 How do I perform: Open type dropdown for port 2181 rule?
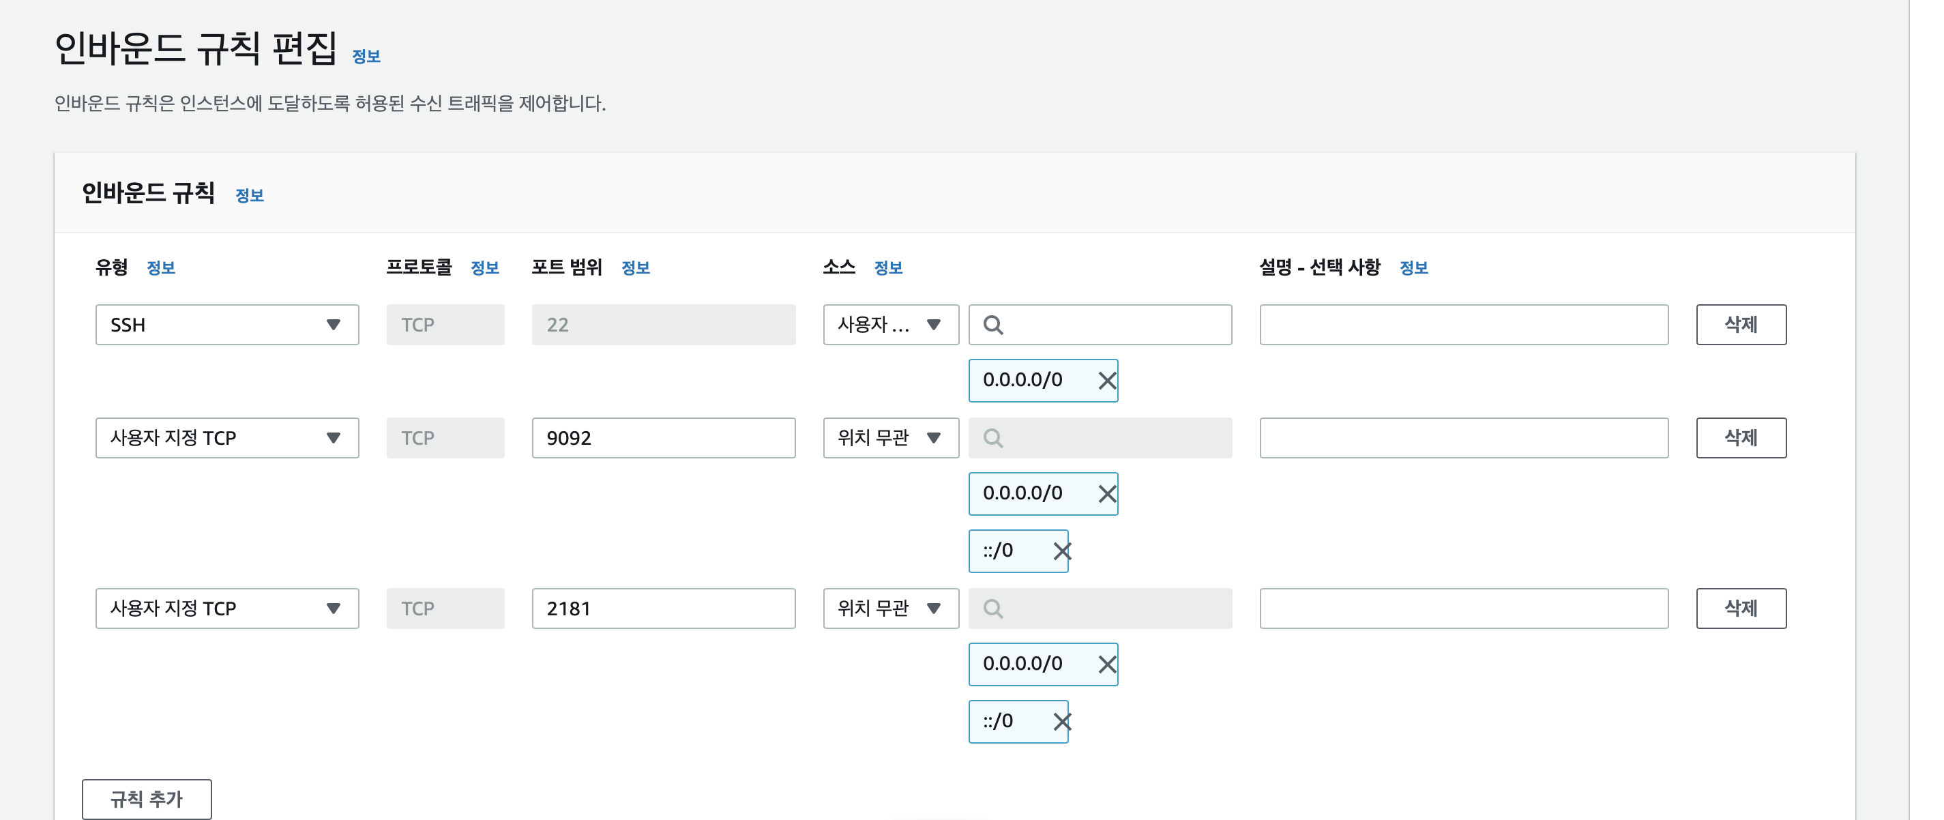[226, 609]
